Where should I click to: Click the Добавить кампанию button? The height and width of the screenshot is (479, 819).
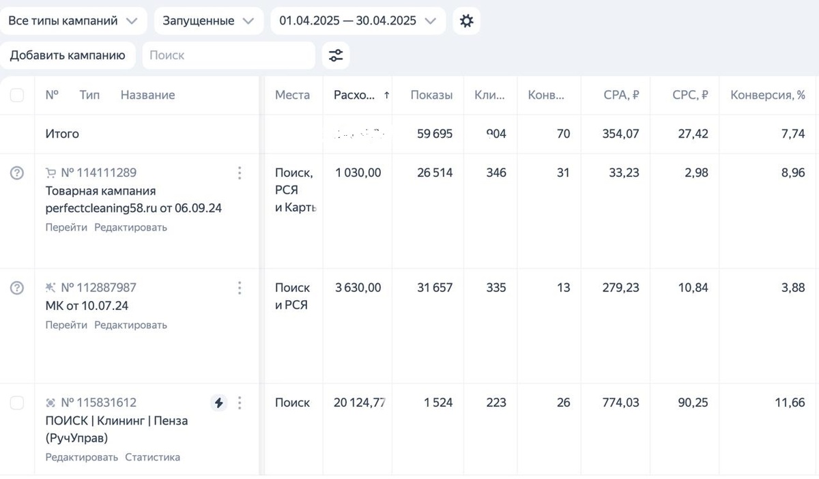coord(68,55)
